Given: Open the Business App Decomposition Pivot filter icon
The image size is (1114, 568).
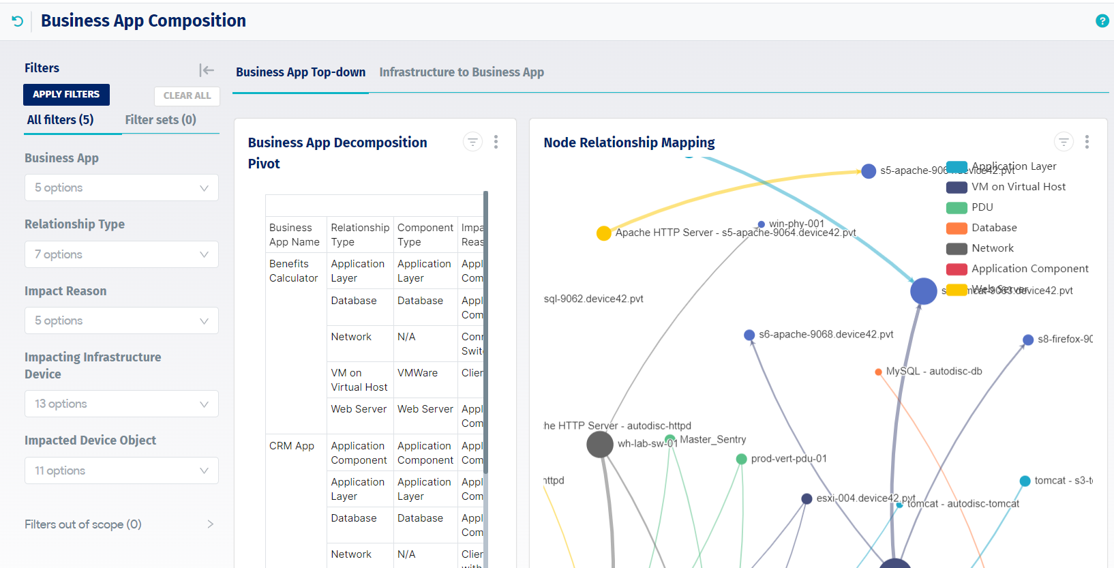Looking at the screenshot, I should point(472,142).
